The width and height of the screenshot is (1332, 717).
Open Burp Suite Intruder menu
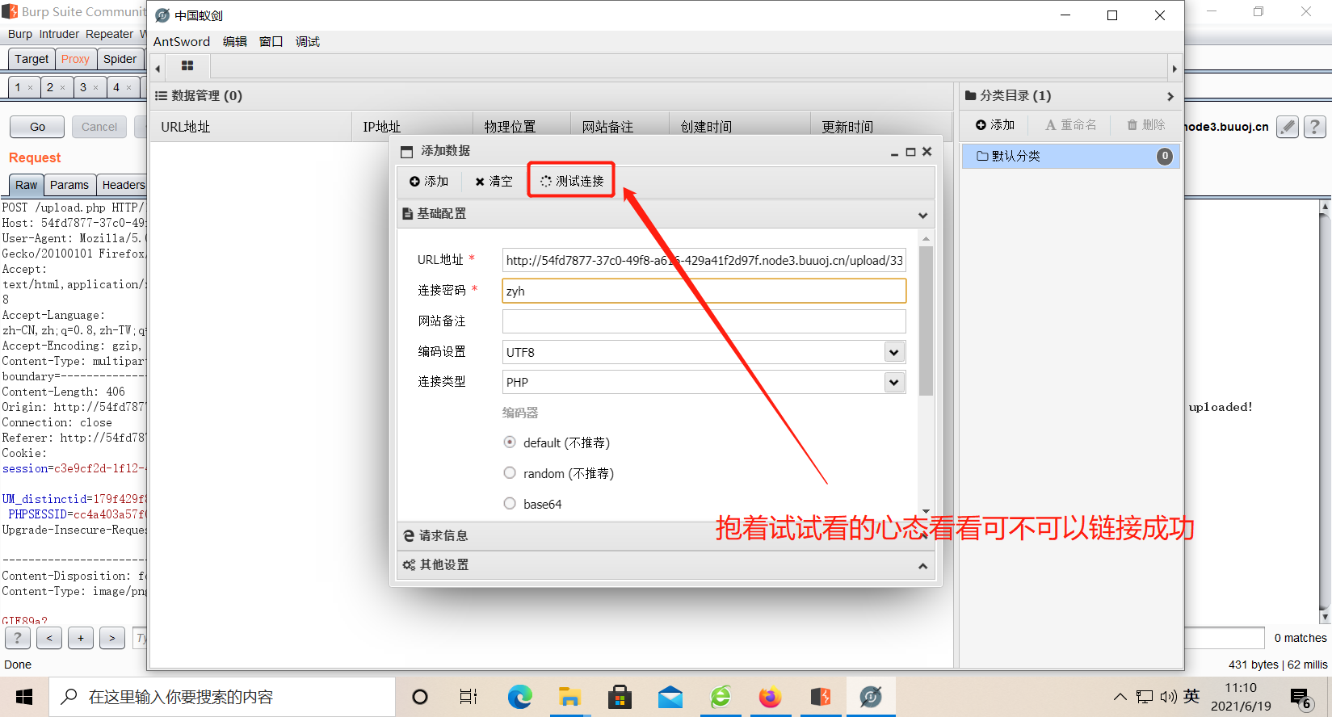pyautogui.click(x=59, y=34)
